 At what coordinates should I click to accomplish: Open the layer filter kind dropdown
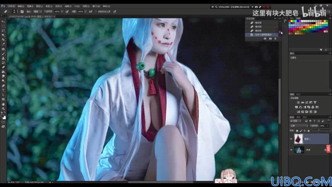pyautogui.click(x=296, y=121)
